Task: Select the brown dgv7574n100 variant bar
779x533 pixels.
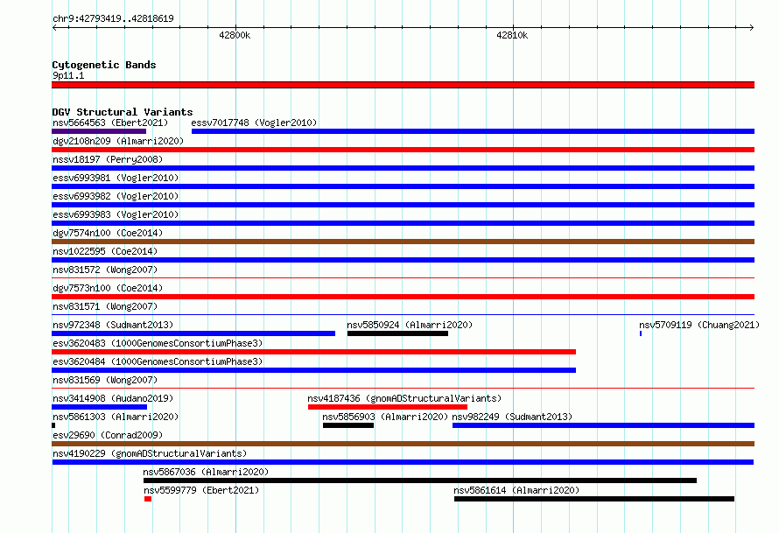Action: [x=403, y=242]
